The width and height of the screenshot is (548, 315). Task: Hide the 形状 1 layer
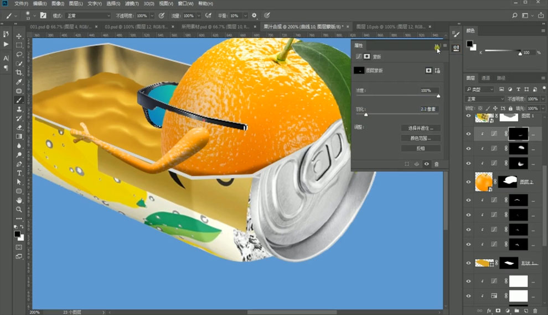click(468, 263)
